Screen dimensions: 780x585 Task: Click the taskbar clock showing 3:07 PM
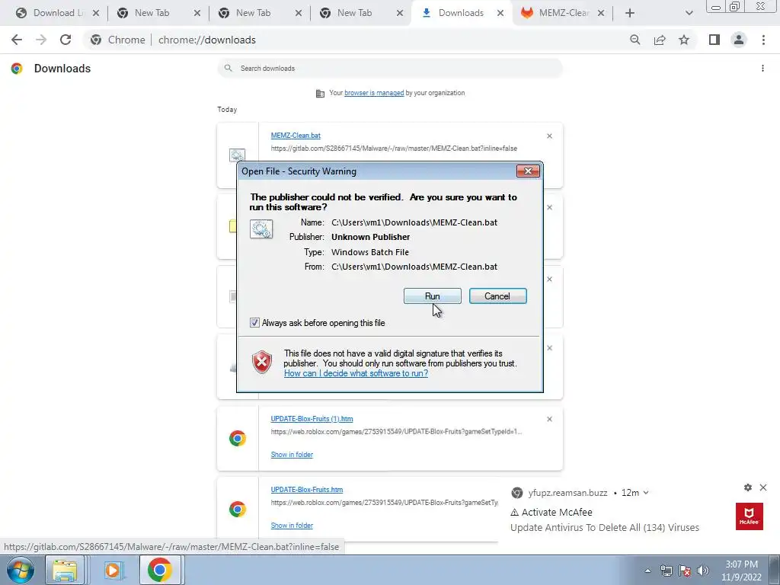coord(741,571)
